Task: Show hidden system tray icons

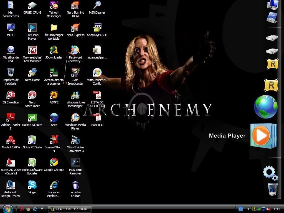Action: click(248, 209)
